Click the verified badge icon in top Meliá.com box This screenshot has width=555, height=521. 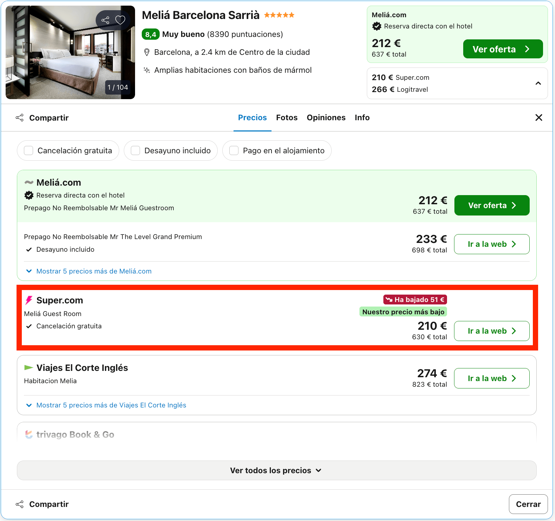377,26
